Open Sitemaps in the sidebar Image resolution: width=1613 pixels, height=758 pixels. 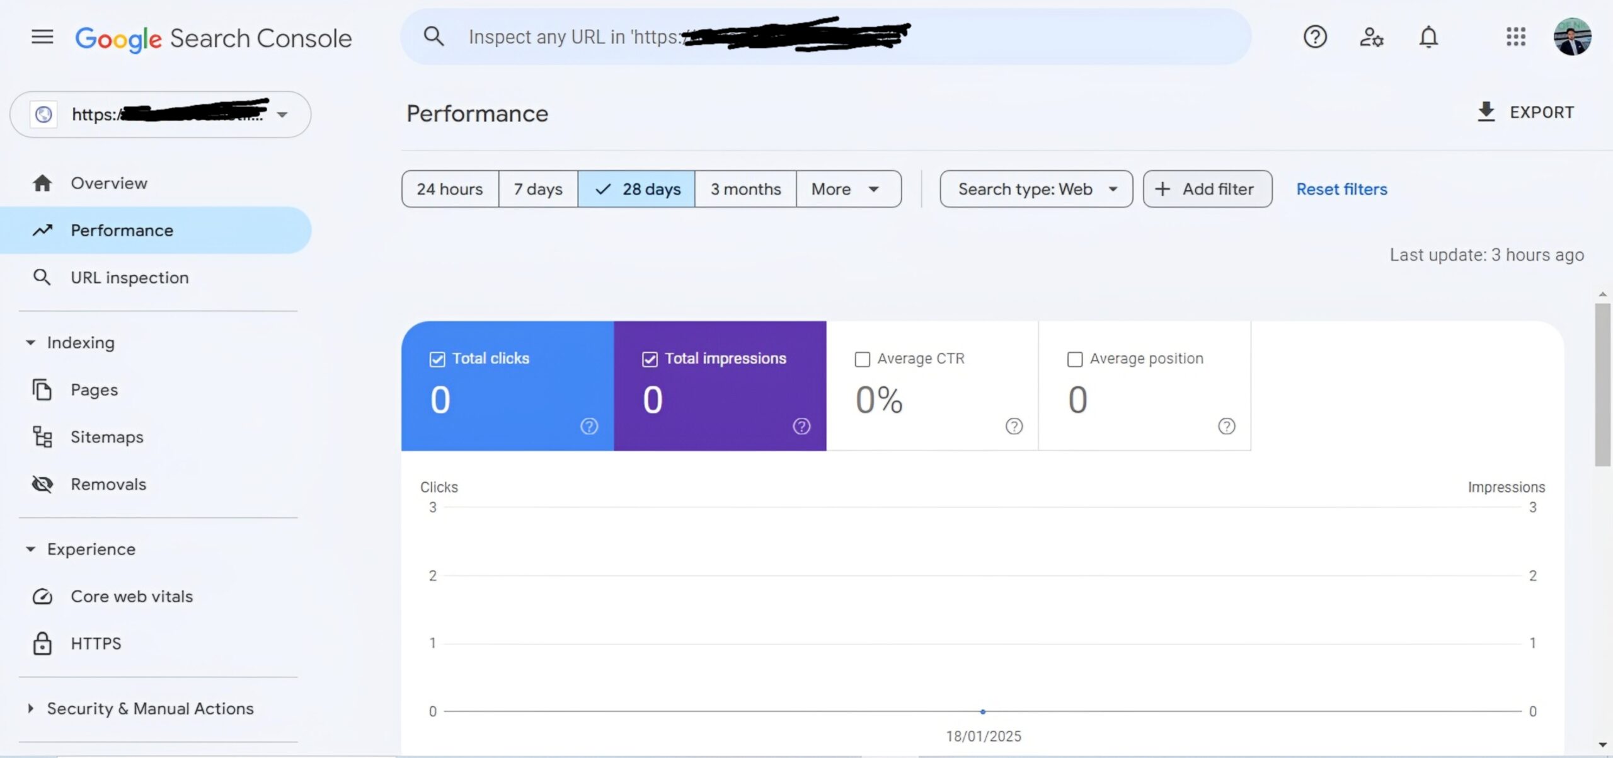pos(106,437)
